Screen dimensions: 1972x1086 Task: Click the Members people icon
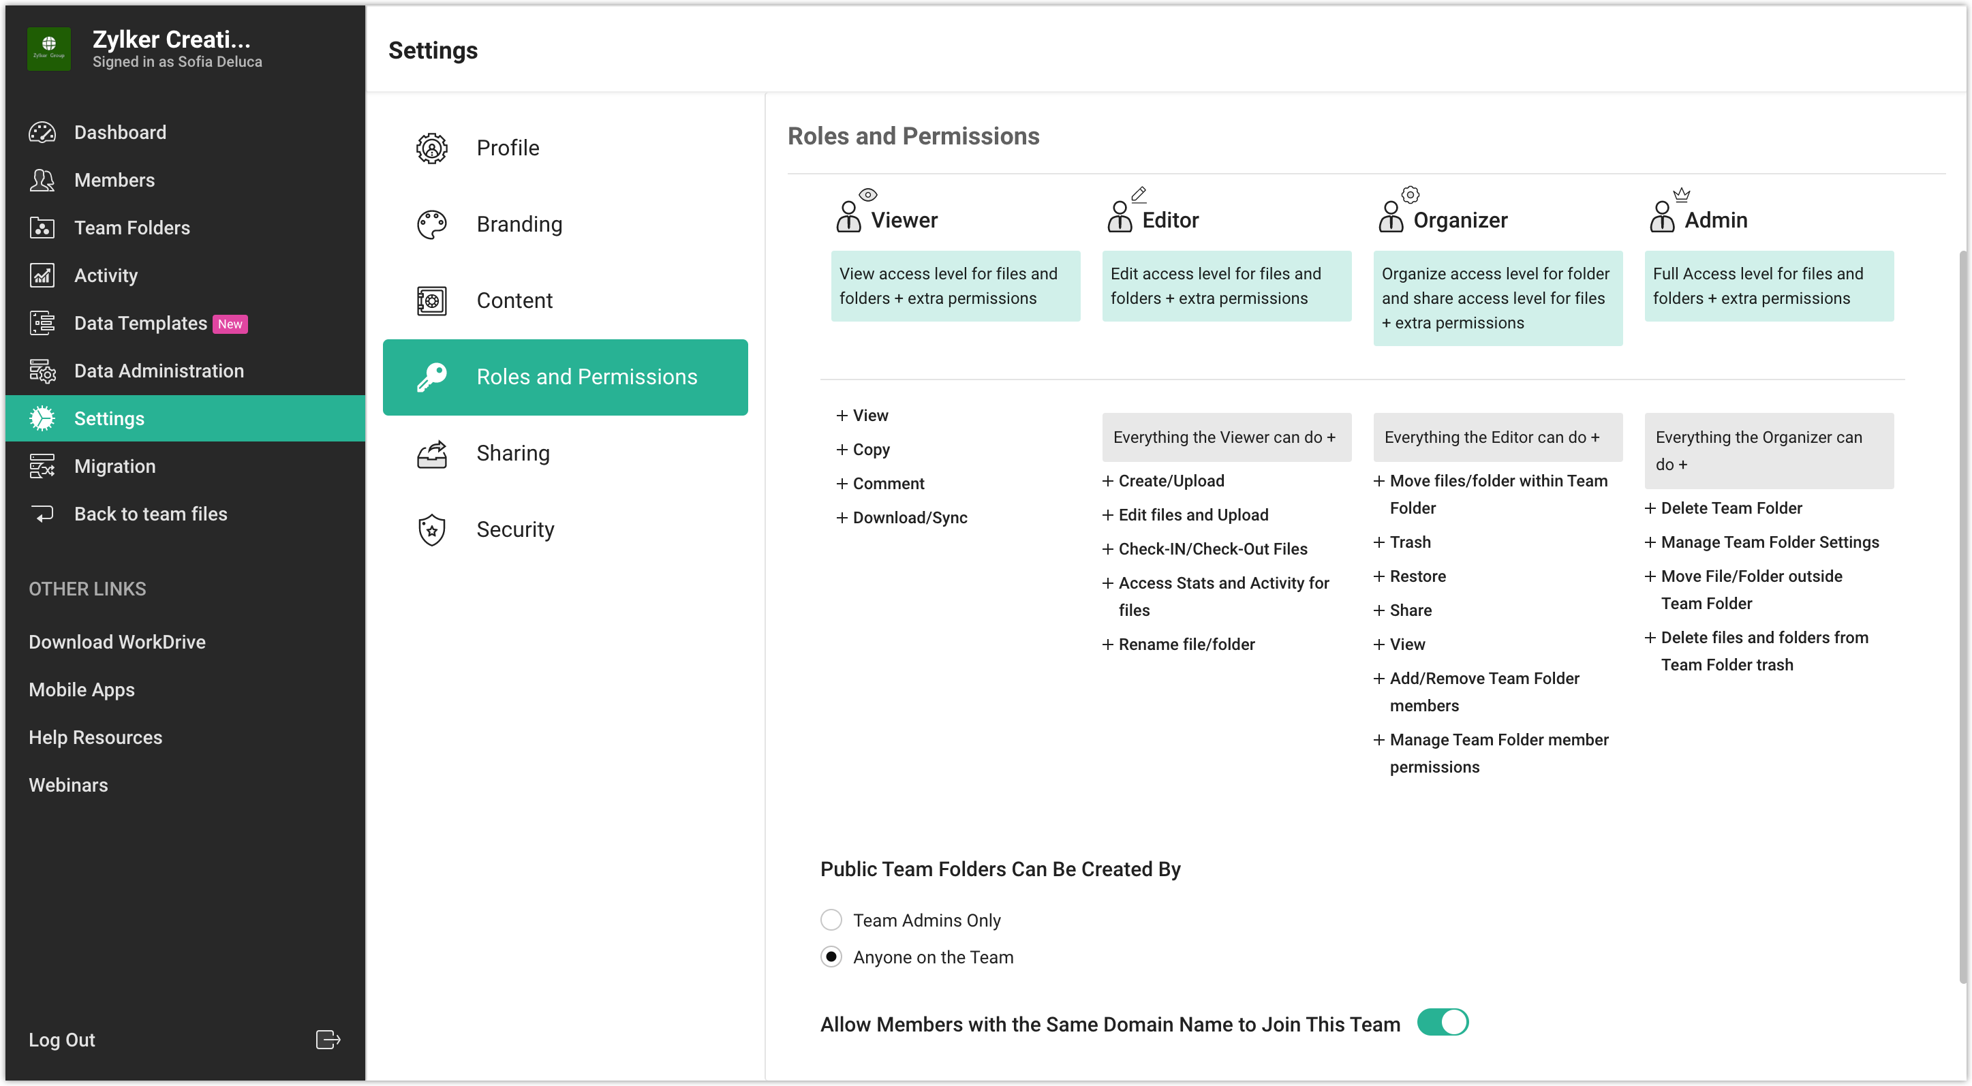point(42,180)
